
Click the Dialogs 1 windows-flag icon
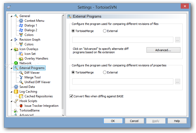pos(21,25)
